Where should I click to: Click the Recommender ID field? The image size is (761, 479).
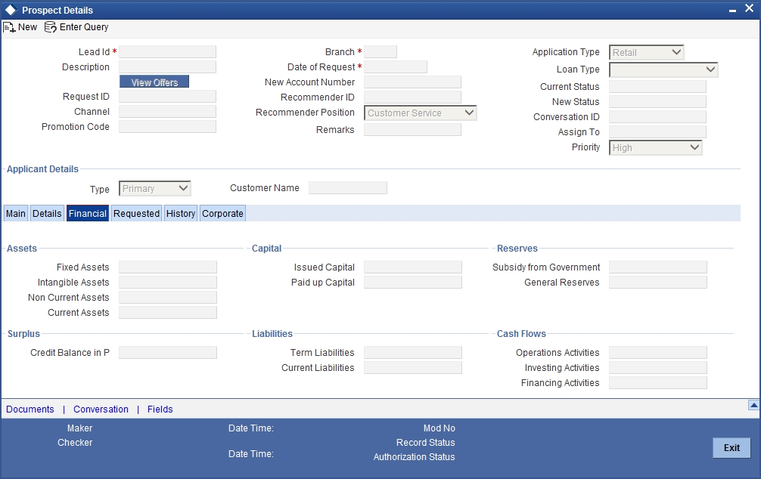coord(412,97)
